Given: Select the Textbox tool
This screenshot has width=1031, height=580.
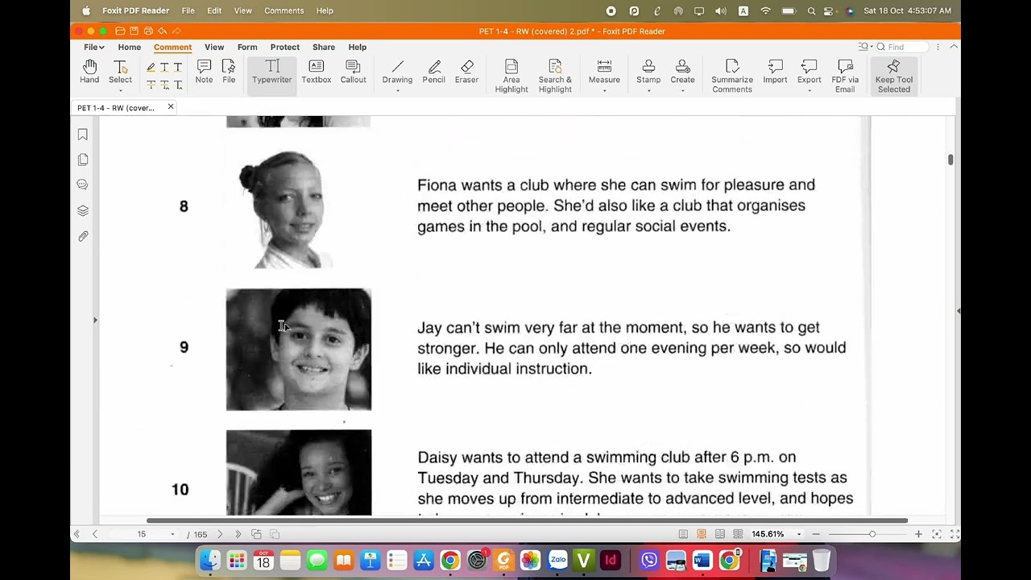Looking at the screenshot, I should click(x=316, y=72).
